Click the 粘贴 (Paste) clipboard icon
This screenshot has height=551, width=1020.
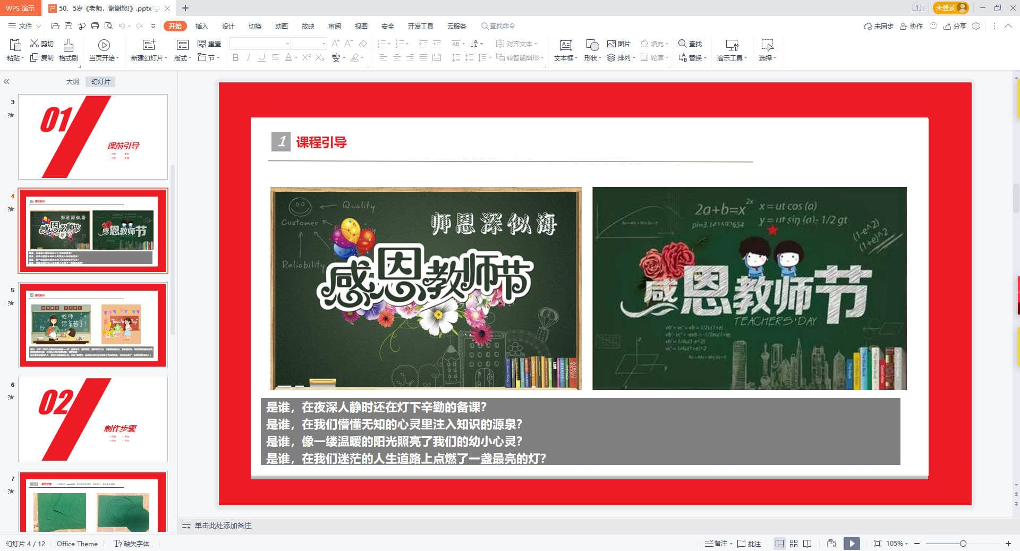pyautogui.click(x=15, y=45)
